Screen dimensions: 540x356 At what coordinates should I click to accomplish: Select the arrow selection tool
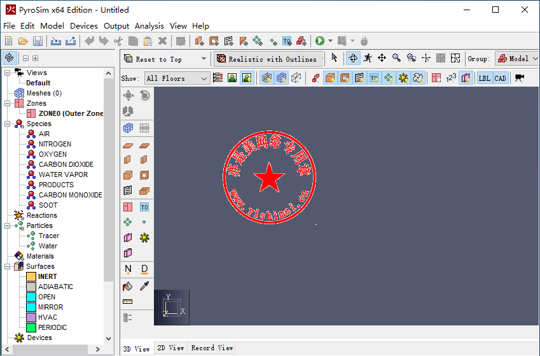335,57
